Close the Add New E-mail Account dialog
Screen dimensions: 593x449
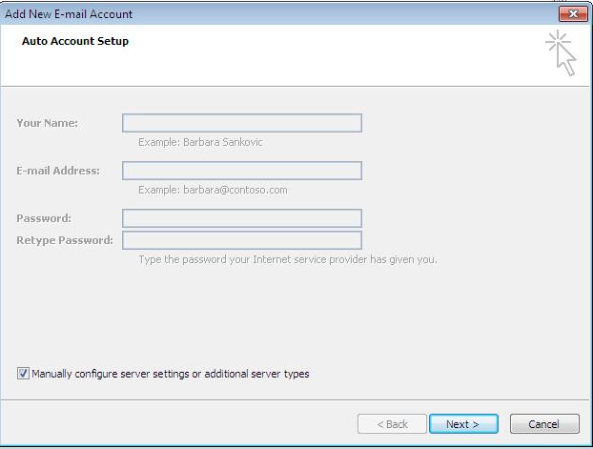tap(573, 14)
